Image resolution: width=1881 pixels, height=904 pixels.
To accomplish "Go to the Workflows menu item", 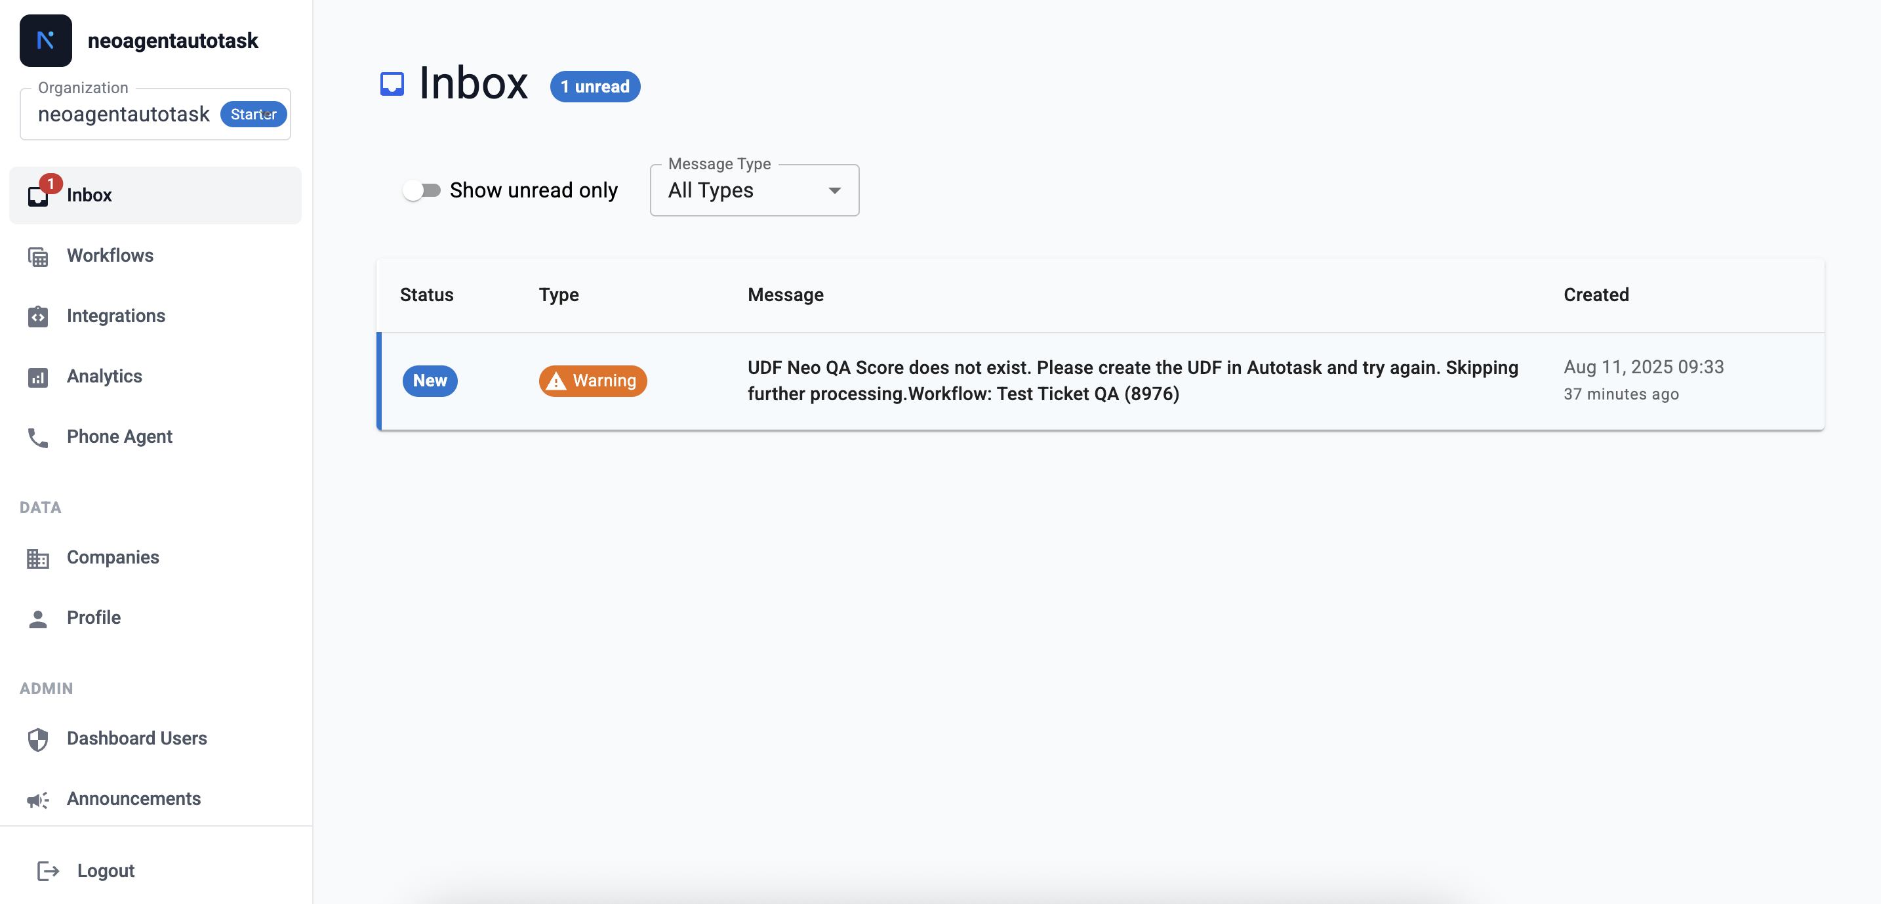I will click(x=110, y=256).
